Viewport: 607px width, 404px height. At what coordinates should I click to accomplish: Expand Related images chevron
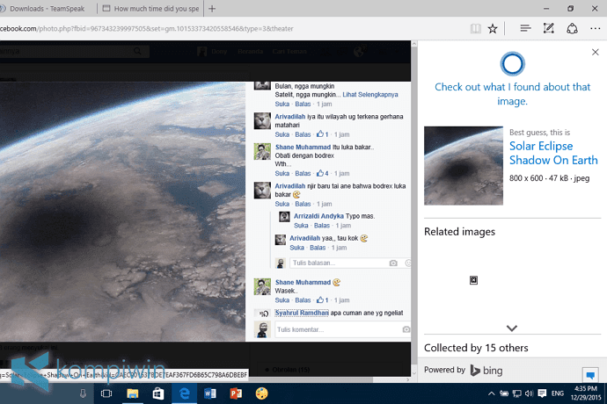512,328
